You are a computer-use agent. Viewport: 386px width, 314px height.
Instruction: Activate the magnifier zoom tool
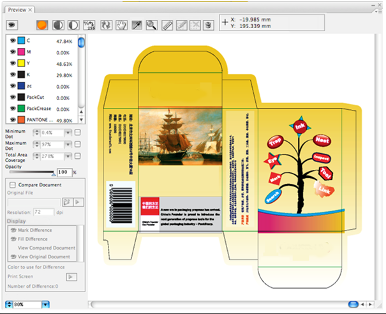[x=152, y=26]
